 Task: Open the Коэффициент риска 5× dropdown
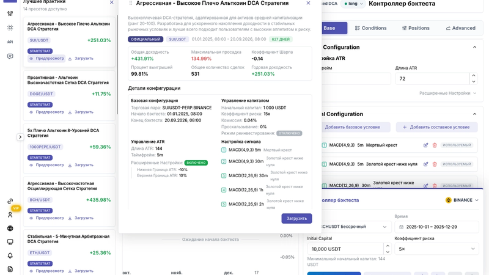point(436,249)
